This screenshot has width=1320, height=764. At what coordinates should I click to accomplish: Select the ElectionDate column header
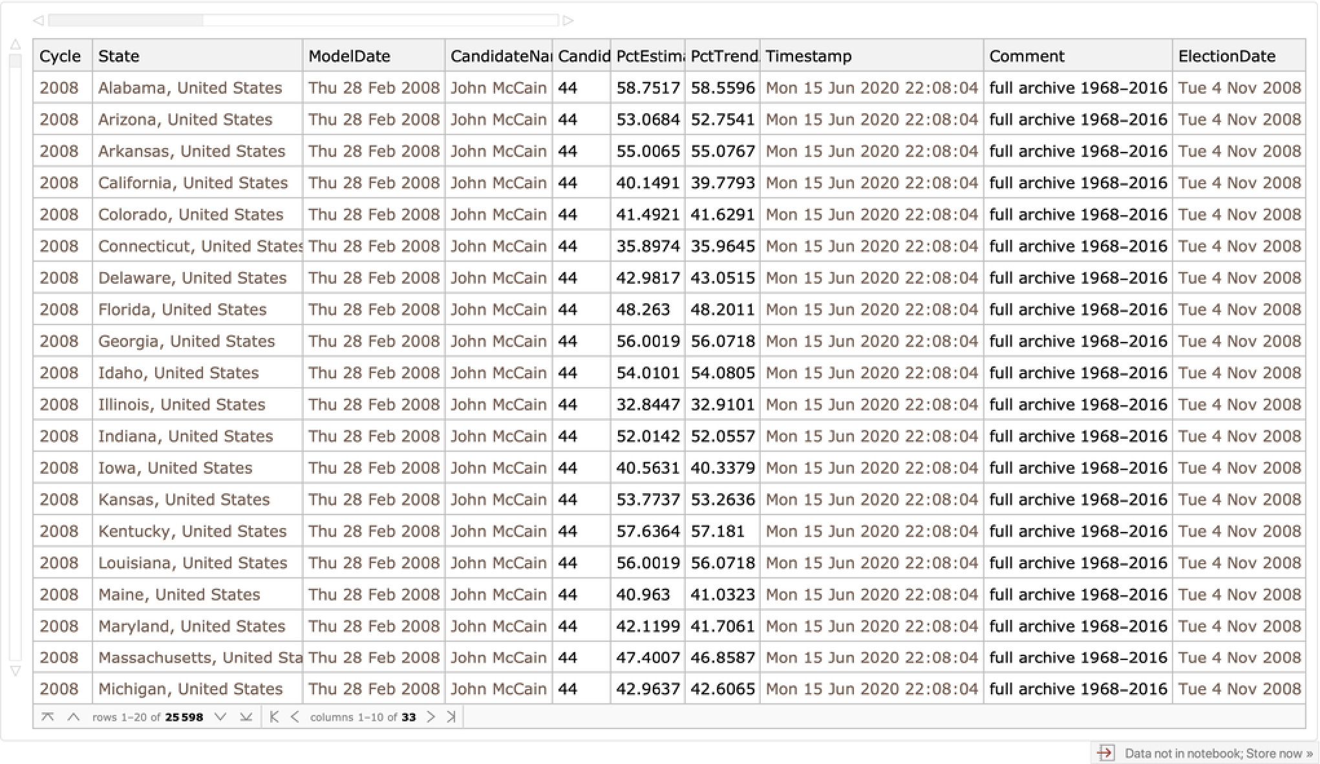coord(1226,56)
